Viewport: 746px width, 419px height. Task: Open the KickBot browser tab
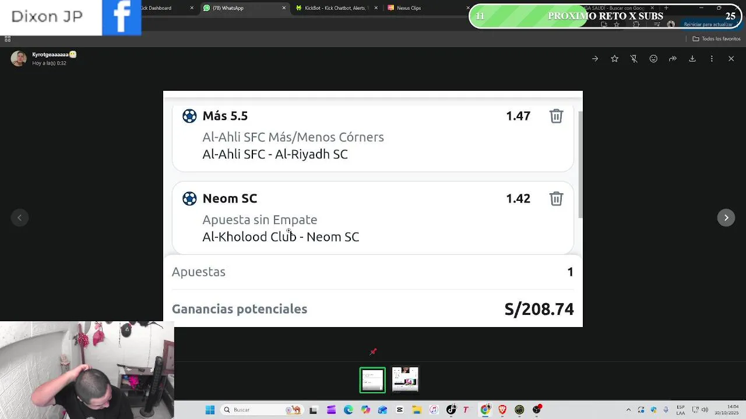tap(335, 8)
